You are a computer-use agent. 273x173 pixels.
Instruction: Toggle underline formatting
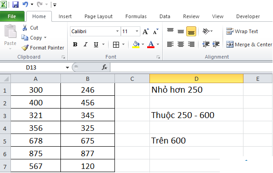click(x=96, y=44)
